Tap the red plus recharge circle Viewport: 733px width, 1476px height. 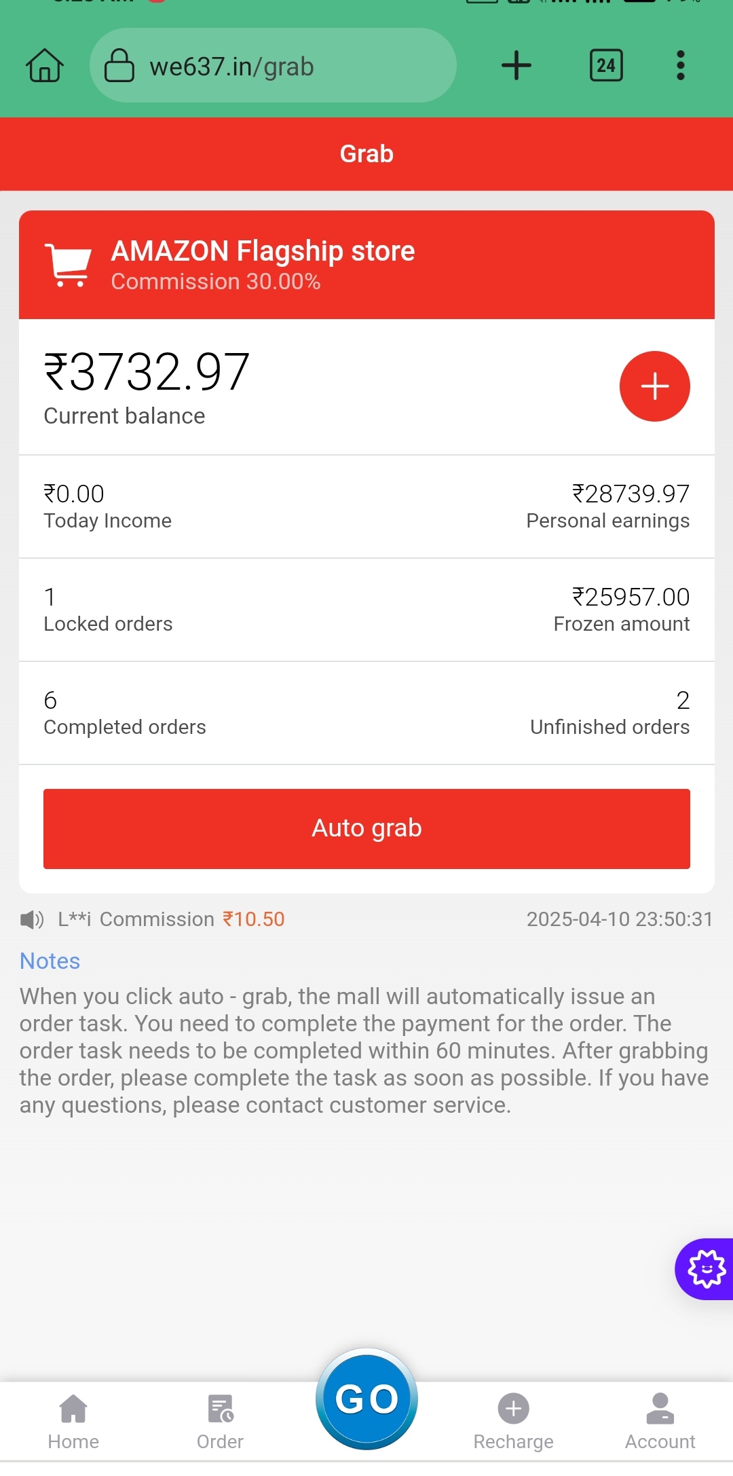pyautogui.click(x=654, y=386)
